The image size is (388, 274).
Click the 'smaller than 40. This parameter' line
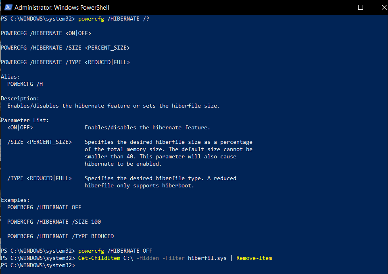coord(161,156)
